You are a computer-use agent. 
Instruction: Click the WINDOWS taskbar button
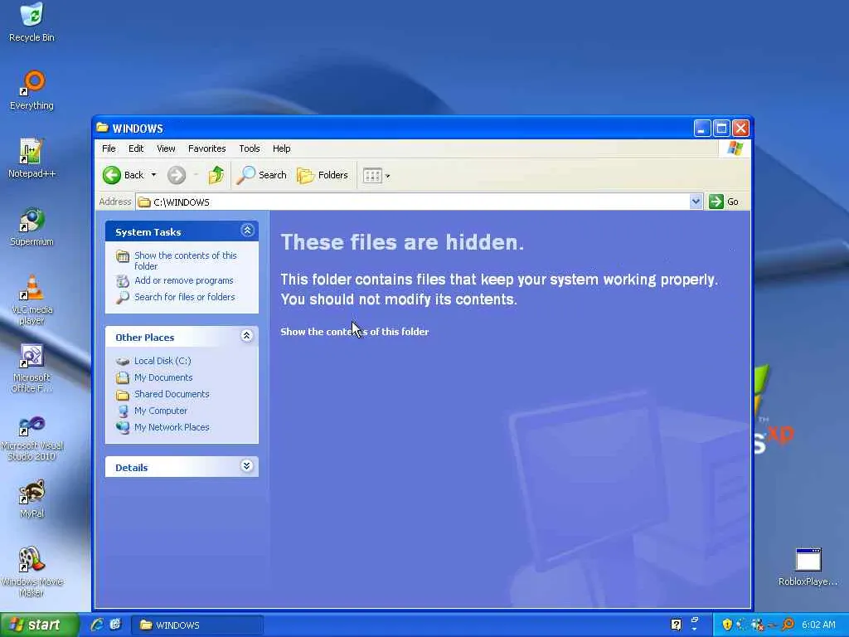[x=197, y=625]
